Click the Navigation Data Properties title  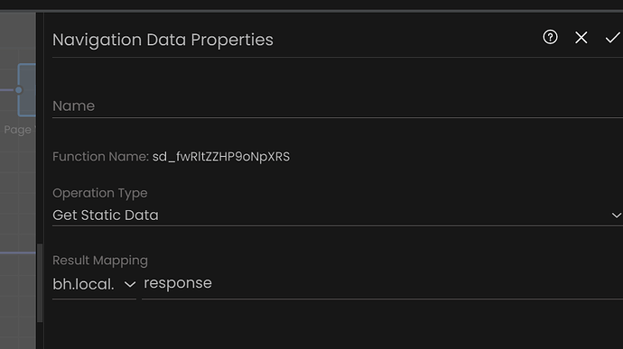(x=163, y=40)
